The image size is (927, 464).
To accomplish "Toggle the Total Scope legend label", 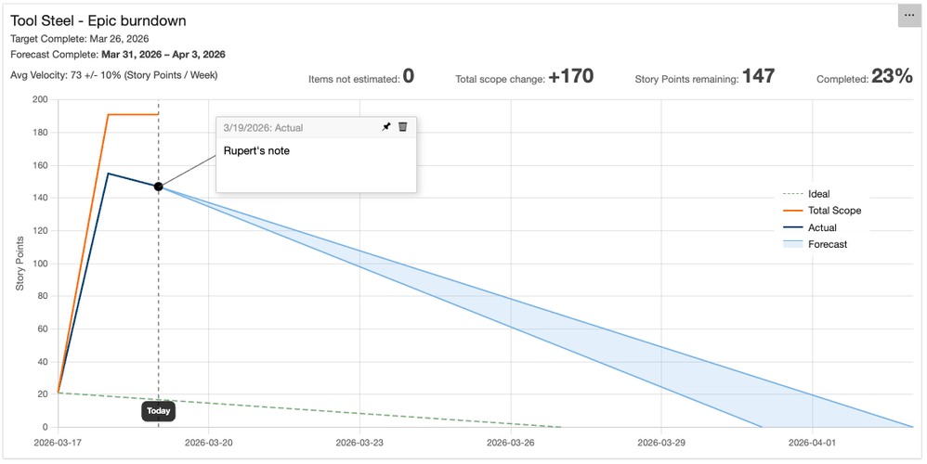I will coord(834,211).
